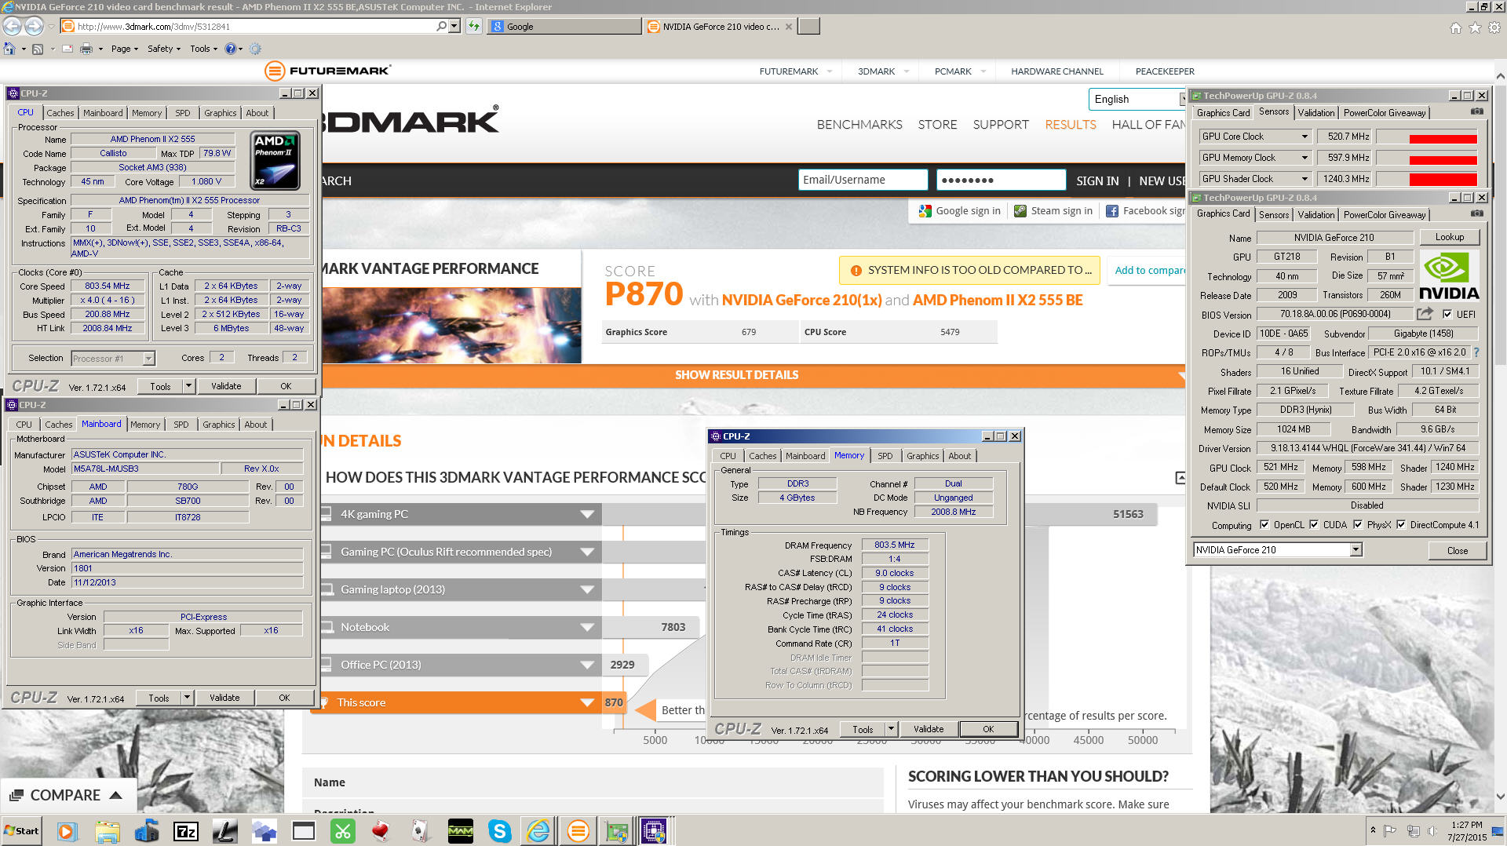Toggle the OpenCL checkbox in GPU-Z

(x=1264, y=525)
